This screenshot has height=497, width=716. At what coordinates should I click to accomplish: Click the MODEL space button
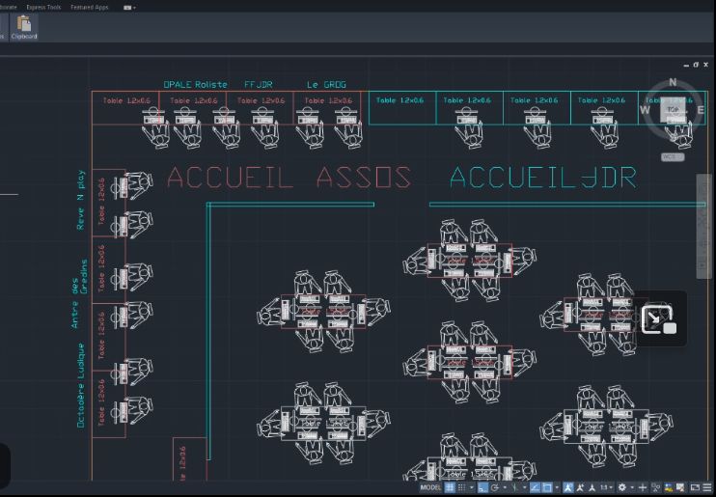[x=430, y=488]
